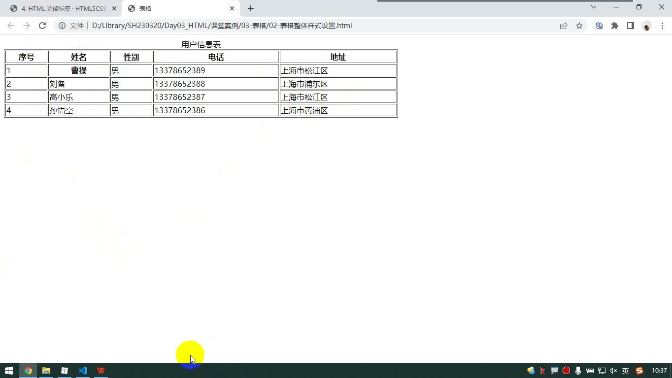This screenshot has height=378, width=672.
Task: Reload the current page
Action: pyautogui.click(x=42, y=26)
